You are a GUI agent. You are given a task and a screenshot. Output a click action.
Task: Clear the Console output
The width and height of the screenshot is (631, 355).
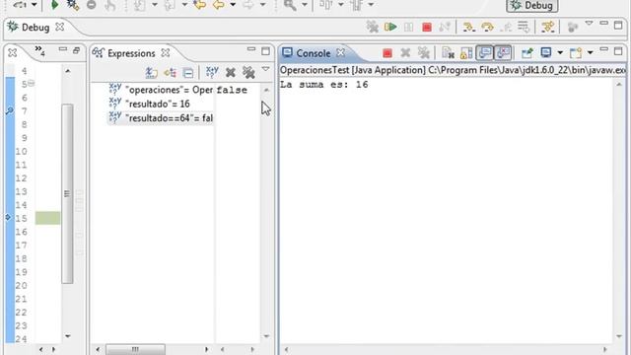coord(448,53)
